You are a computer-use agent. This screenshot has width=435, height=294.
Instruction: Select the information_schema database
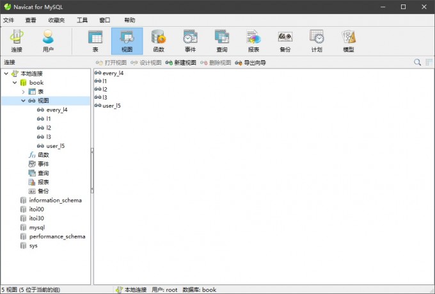pyautogui.click(x=55, y=200)
